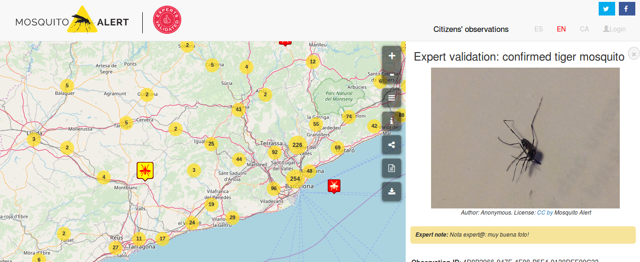Open the 55 cluster near la Garriga
The width and height of the screenshot is (640, 262).
(x=316, y=124)
